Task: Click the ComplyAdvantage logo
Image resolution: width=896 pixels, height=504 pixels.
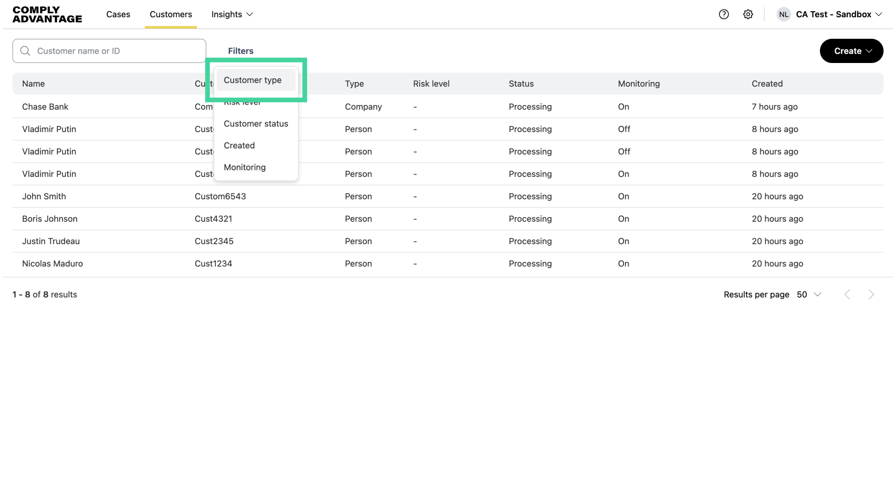Action: pyautogui.click(x=47, y=14)
